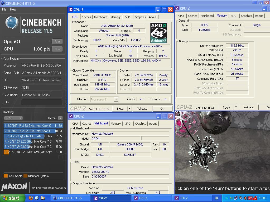This screenshot has height=202, width=270.
Task: Click the red X tray icon
Action: (x=255, y=198)
